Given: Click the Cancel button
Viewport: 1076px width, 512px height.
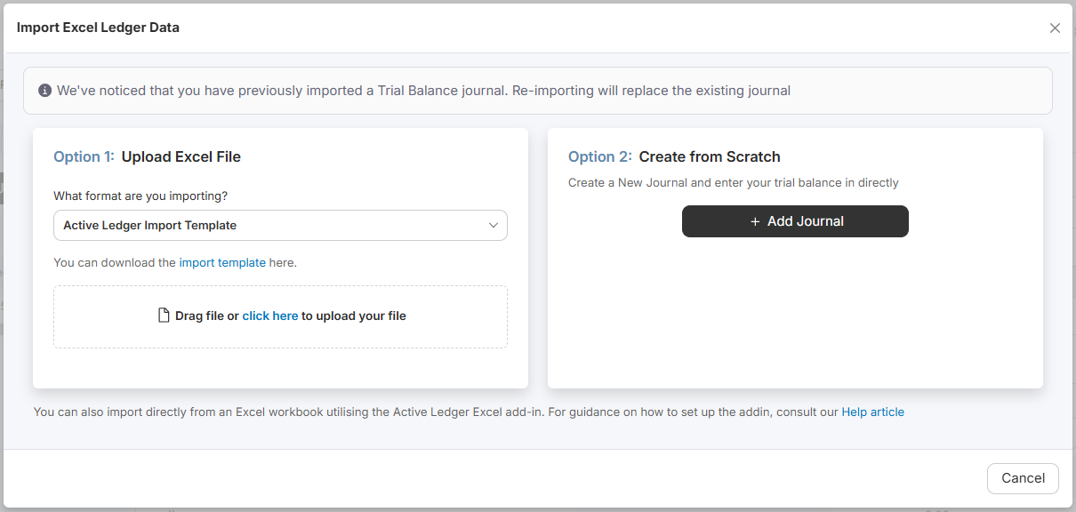Looking at the screenshot, I should pos(1023,478).
